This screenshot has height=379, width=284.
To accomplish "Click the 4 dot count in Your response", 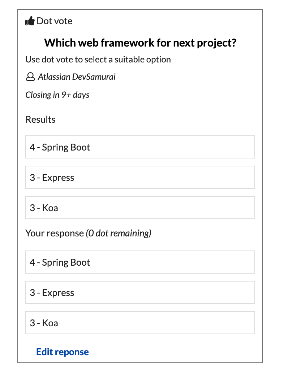I will point(33,262).
